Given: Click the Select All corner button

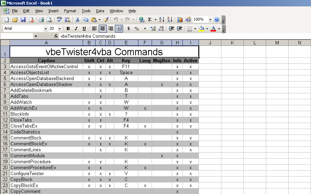Looking at the screenshot, I should (x=5, y=43).
